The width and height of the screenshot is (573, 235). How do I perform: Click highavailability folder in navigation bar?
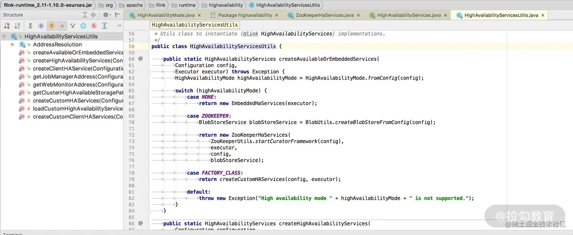point(222,5)
